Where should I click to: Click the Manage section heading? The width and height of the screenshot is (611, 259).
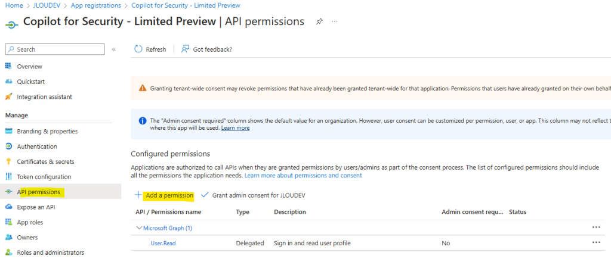[x=17, y=116]
